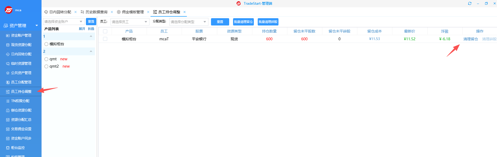Close the 员工持仓调整 tab

click(x=185, y=12)
